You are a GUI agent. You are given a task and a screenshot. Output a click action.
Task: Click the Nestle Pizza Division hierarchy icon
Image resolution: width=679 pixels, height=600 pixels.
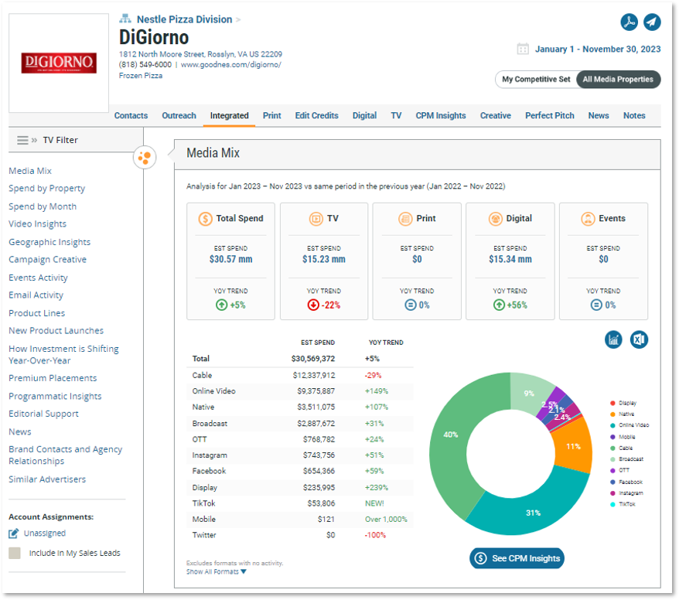[x=125, y=19]
